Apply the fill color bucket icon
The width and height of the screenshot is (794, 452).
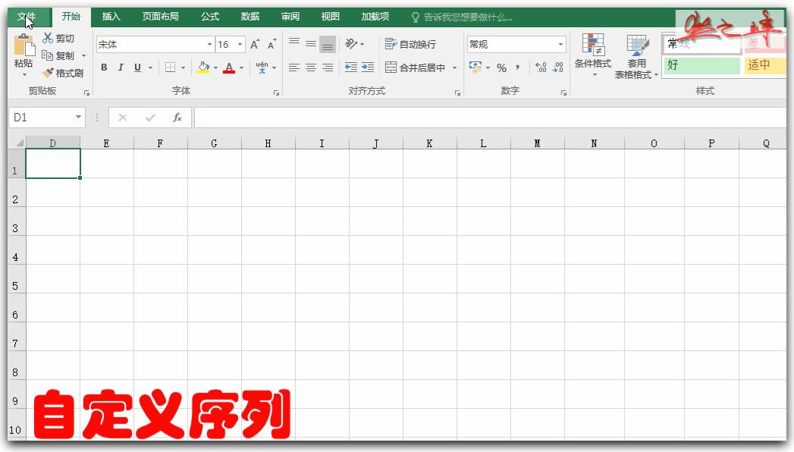204,67
